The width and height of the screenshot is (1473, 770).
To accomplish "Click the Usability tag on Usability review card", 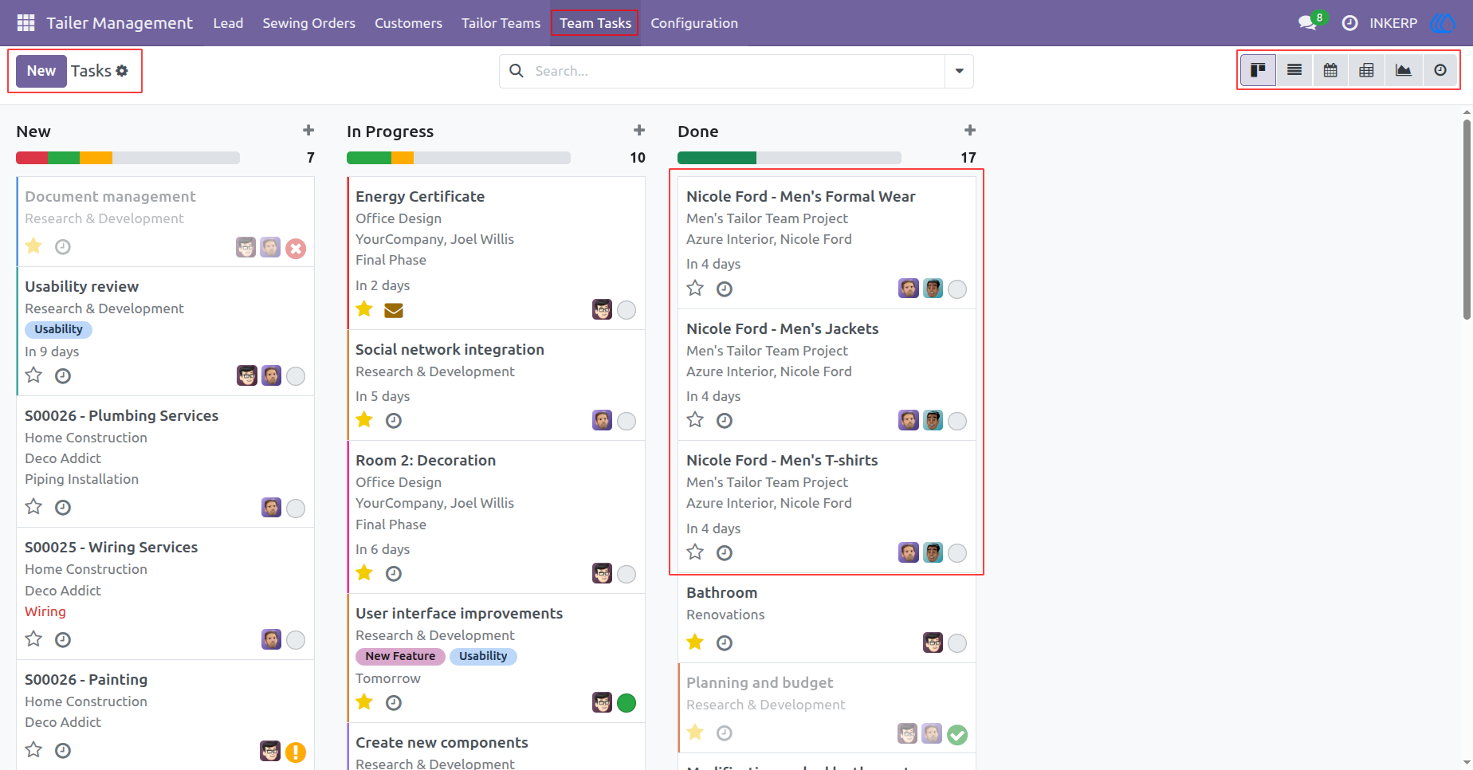I will point(58,329).
